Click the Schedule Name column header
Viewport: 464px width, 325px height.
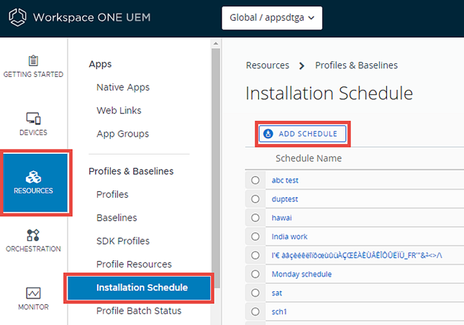tap(309, 158)
